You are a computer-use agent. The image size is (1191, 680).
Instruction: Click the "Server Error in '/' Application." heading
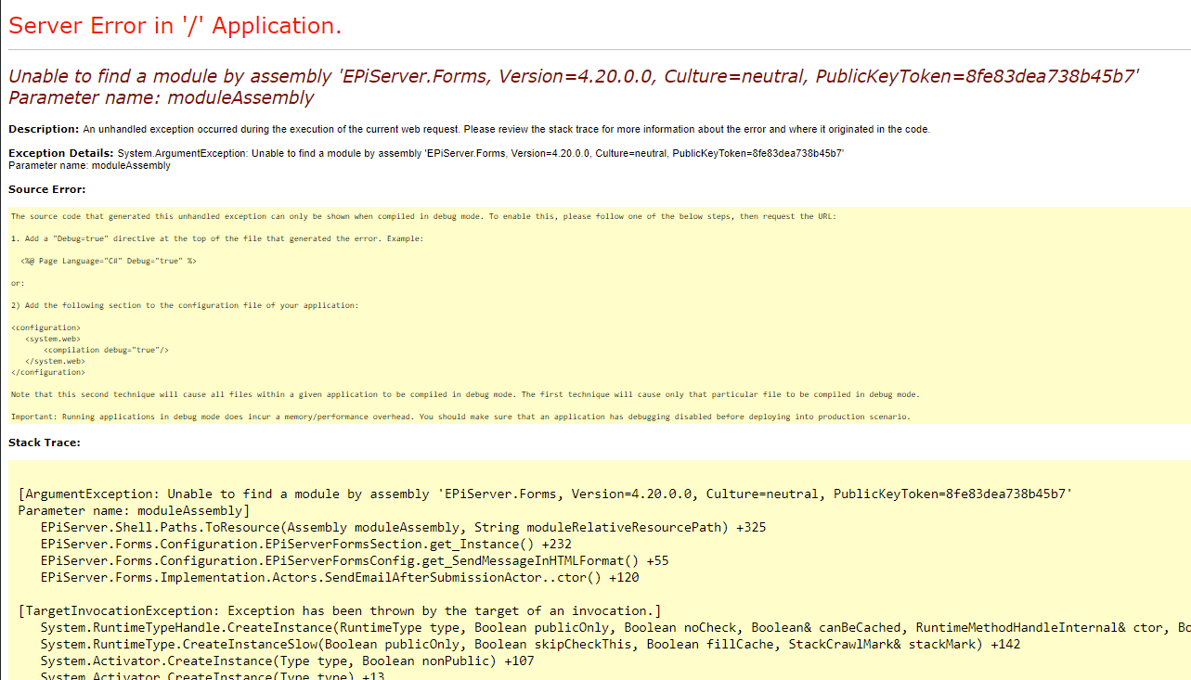point(175,26)
